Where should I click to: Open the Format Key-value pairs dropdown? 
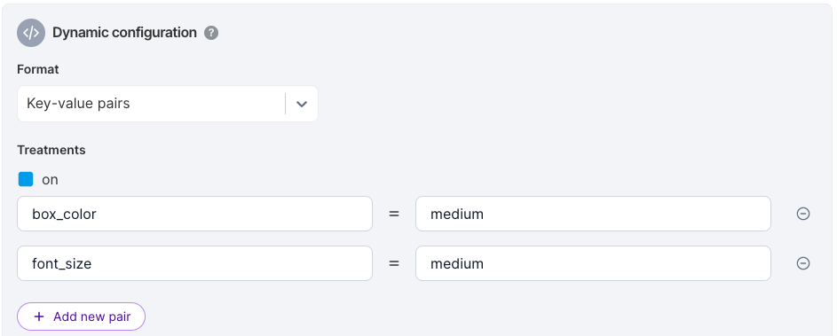(168, 104)
